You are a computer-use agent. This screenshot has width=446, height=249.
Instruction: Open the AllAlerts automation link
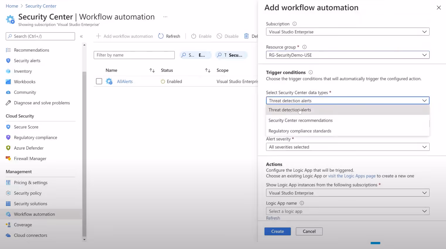[125, 81]
